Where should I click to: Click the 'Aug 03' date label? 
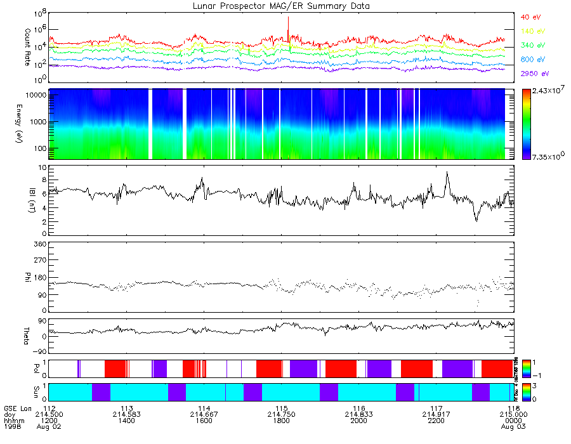(x=513, y=426)
